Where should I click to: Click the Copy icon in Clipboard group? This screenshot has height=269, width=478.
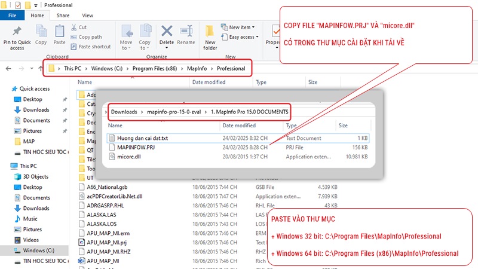41,32
